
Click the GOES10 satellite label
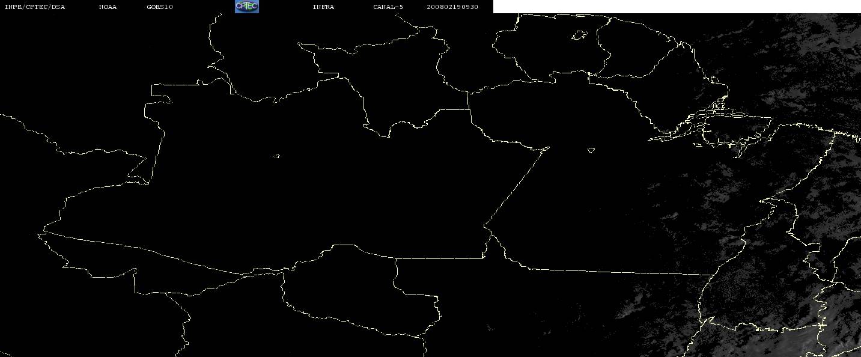(x=160, y=7)
